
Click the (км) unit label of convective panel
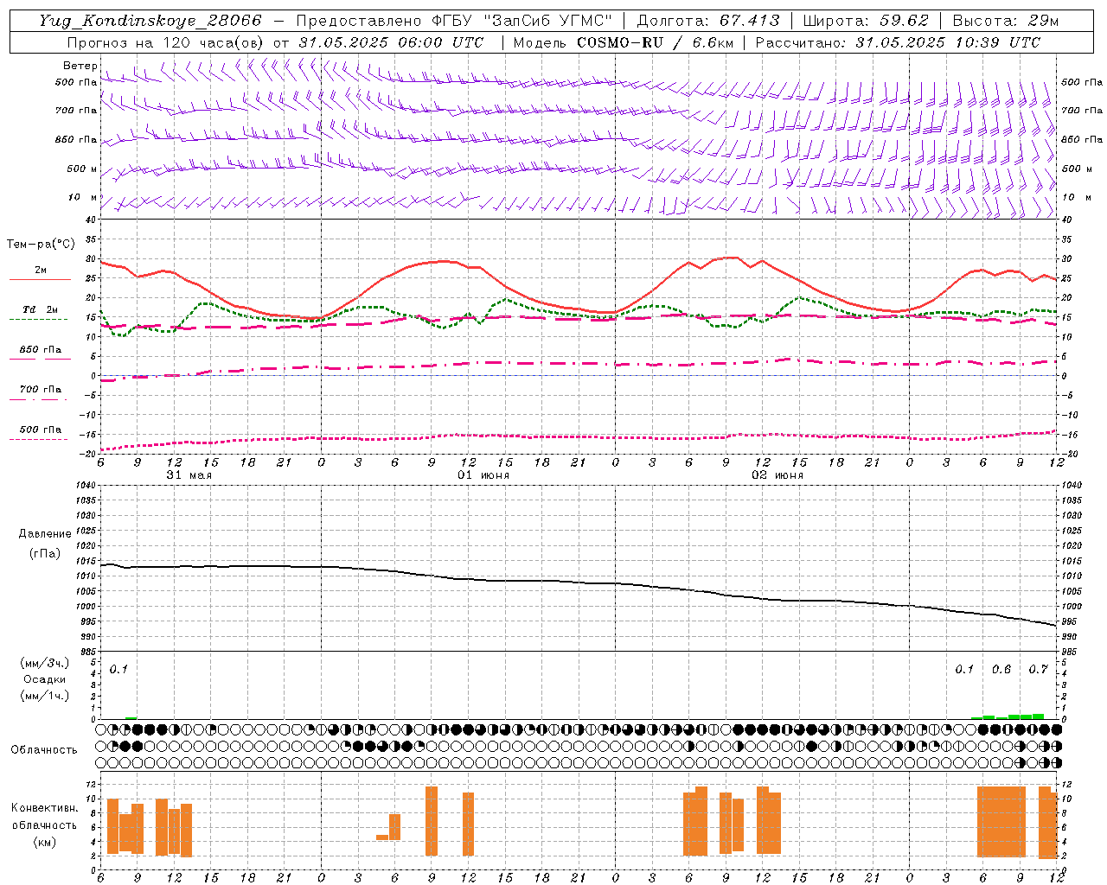pyautogui.click(x=45, y=842)
